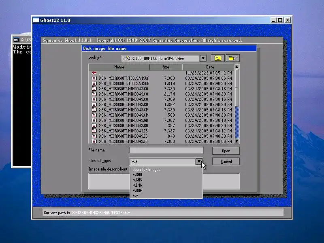The image size is (324, 243).
Task: Click the CD drive icon in Look in
Action: point(126,58)
